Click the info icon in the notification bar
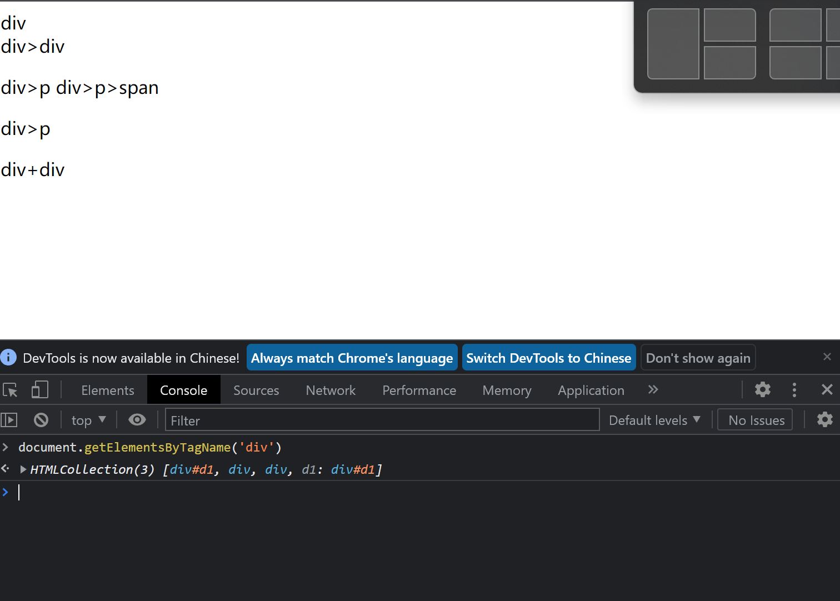The height and width of the screenshot is (601, 840). [x=8, y=357]
